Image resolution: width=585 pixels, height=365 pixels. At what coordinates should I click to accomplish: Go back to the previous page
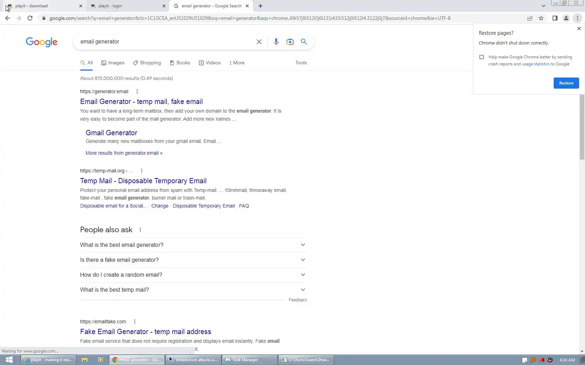click(x=8, y=18)
